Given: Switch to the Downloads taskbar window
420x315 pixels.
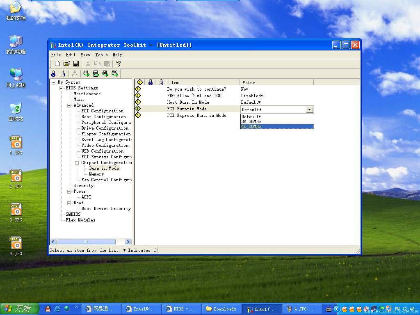Looking at the screenshot, I should point(221,309).
